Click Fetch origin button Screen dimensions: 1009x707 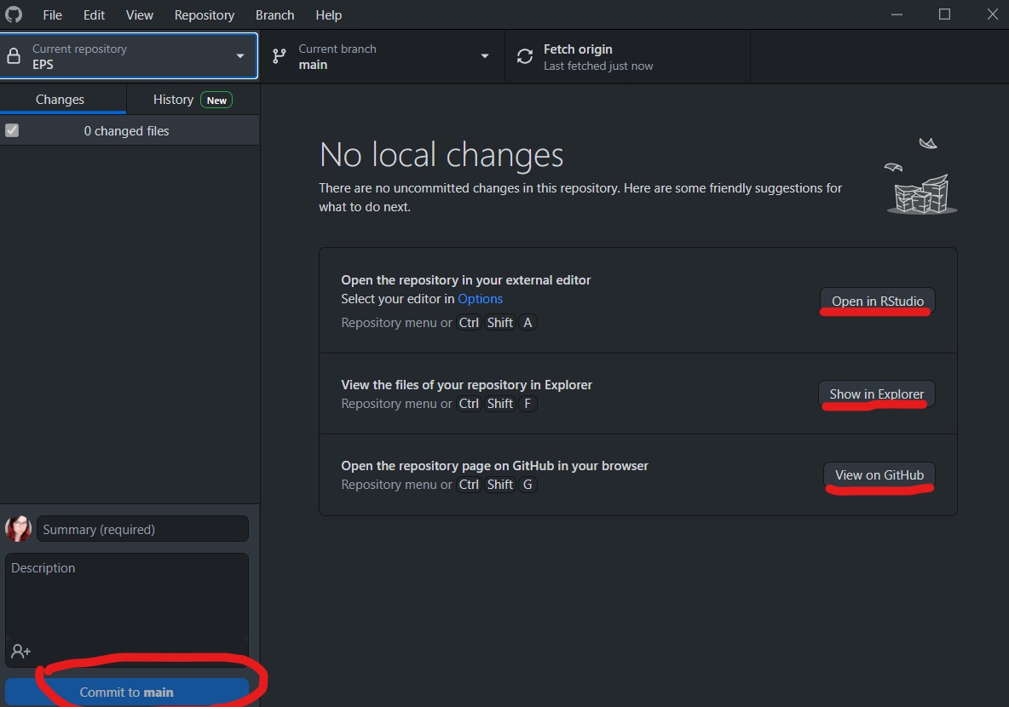tap(627, 56)
